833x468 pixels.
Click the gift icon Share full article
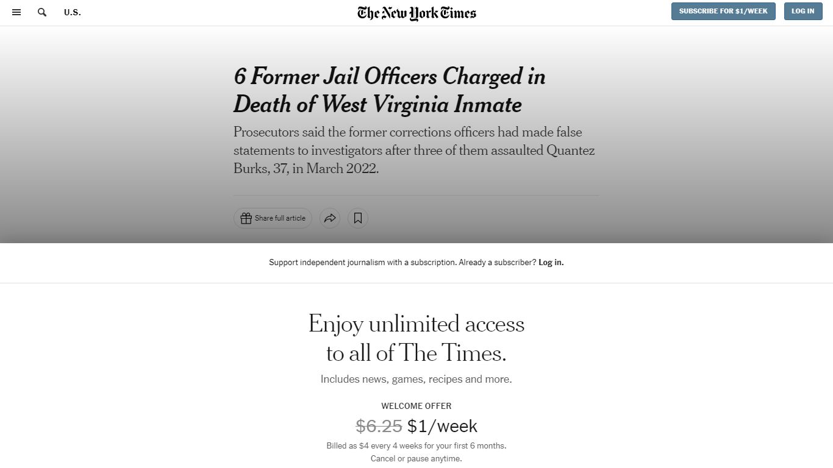pos(273,218)
